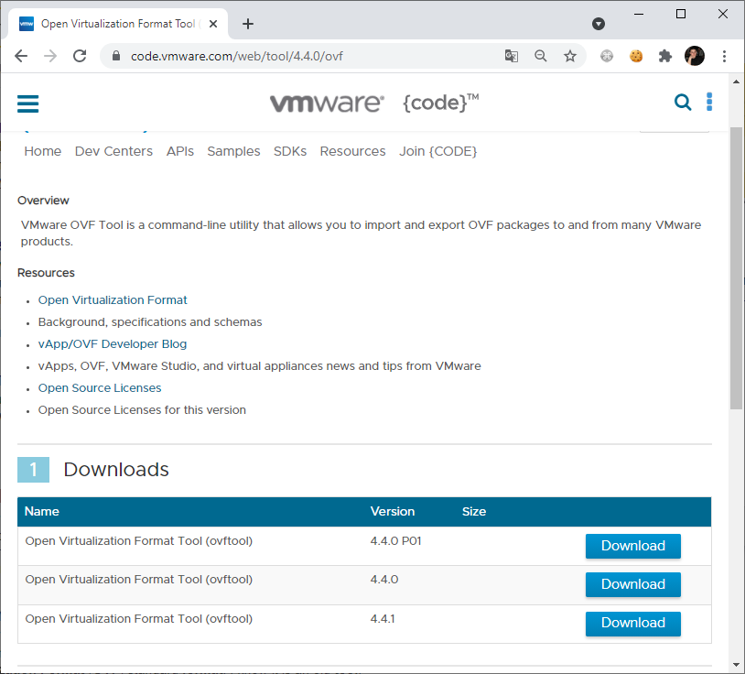Screen dimensions: 745x674
Task: Bookmark this page with star icon
Action: (569, 56)
